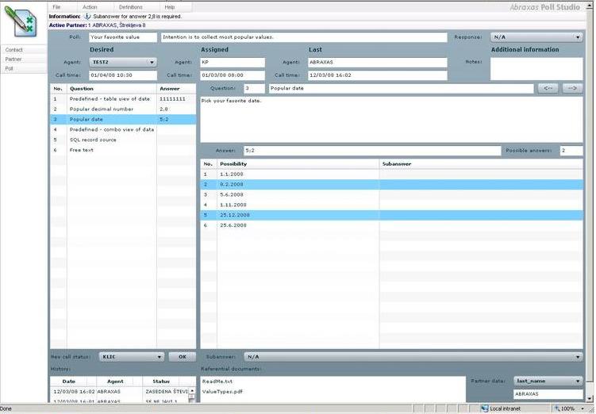The height and width of the screenshot is (414, 596).
Task: Click the OK button next to call status
Action: coord(183,357)
